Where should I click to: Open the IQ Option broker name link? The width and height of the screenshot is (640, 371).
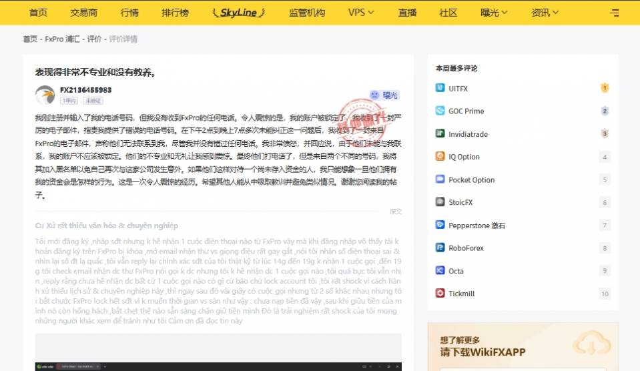(x=464, y=157)
